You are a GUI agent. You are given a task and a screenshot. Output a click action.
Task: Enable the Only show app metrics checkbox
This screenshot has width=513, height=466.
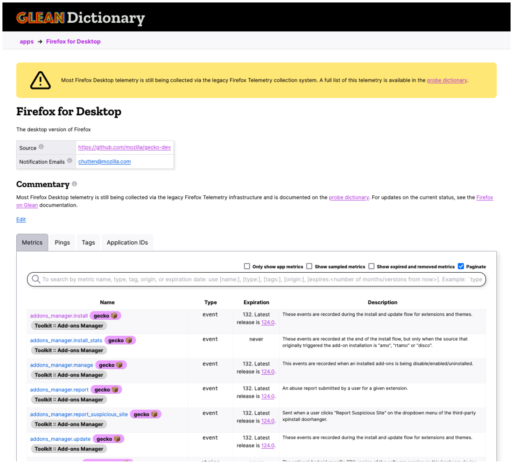(247, 266)
